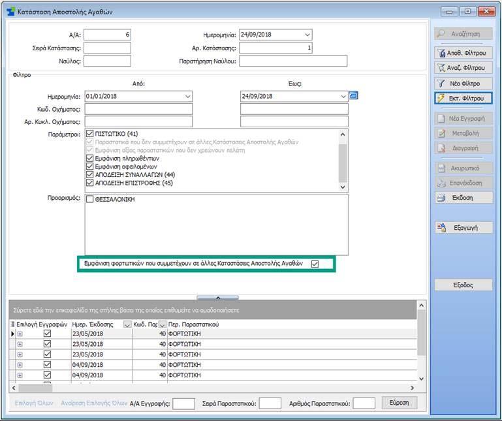Click the Διαγραφή delete button
502x421 pixels.
coord(463,148)
